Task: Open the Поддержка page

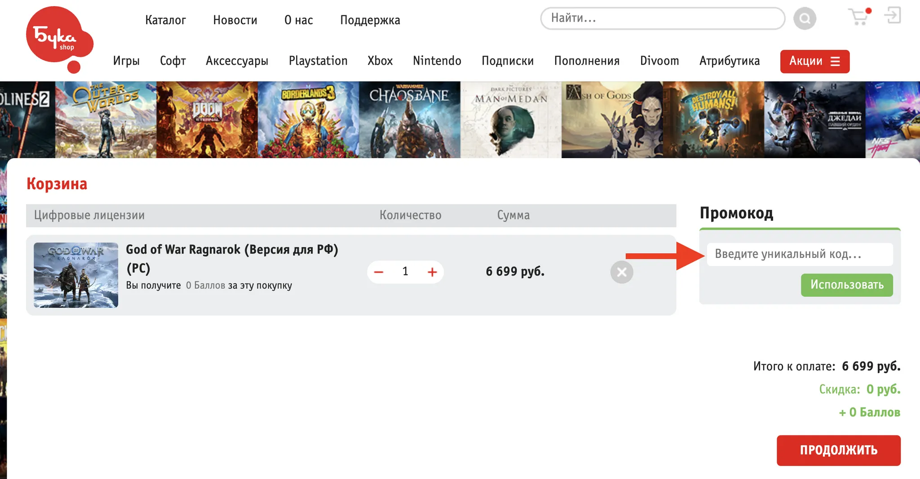Action: pos(370,20)
